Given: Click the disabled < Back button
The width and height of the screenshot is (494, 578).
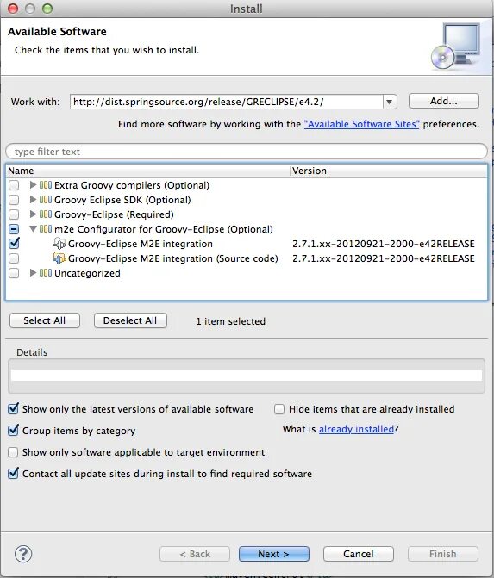Looking at the screenshot, I should [x=195, y=554].
